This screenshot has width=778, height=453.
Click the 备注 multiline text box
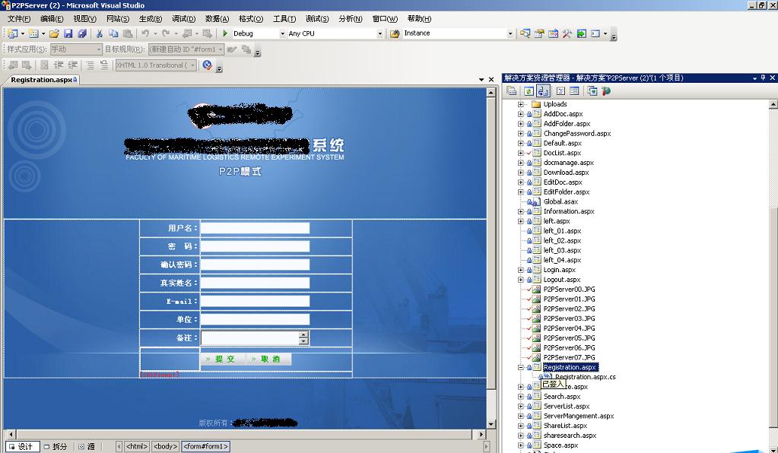click(x=255, y=338)
